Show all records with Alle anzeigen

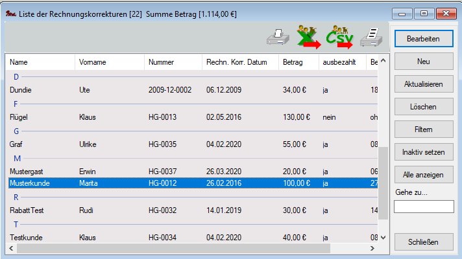pos(424,174)
